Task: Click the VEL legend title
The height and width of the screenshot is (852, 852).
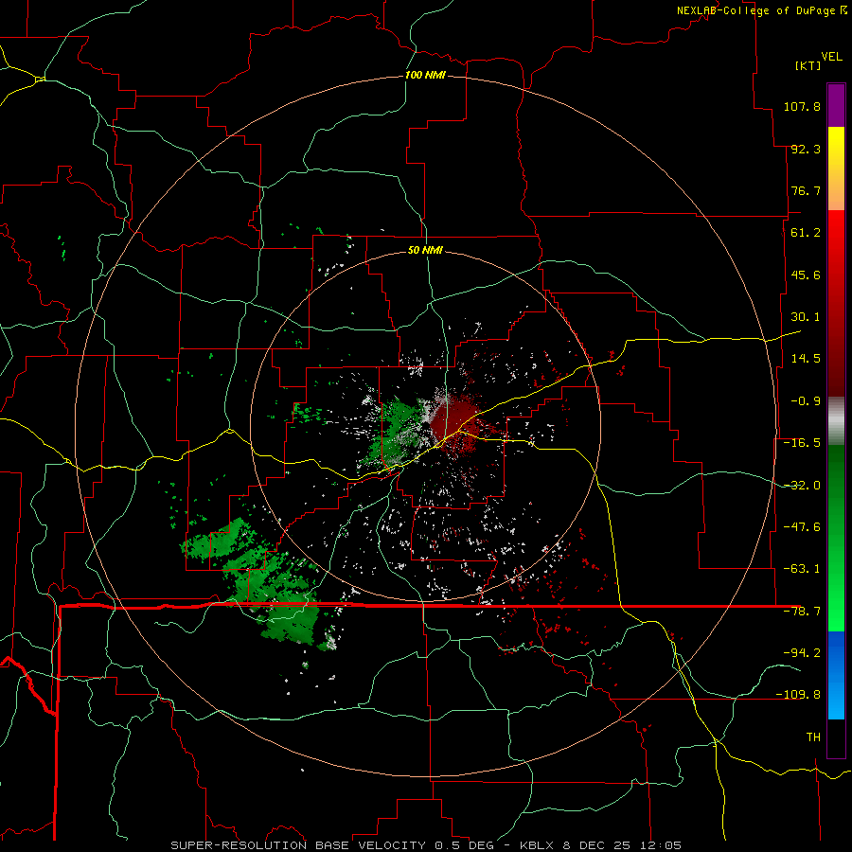Action: pos(831,57)
